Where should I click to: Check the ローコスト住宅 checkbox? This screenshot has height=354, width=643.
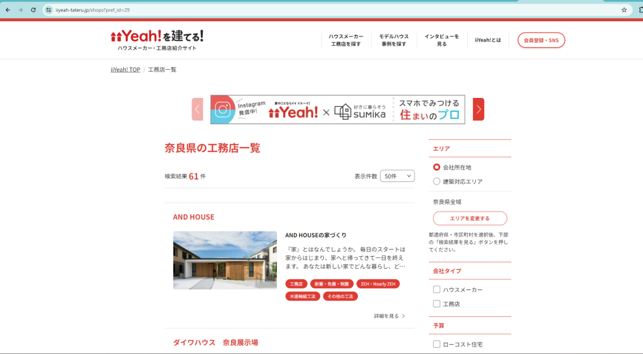[437, 344]
